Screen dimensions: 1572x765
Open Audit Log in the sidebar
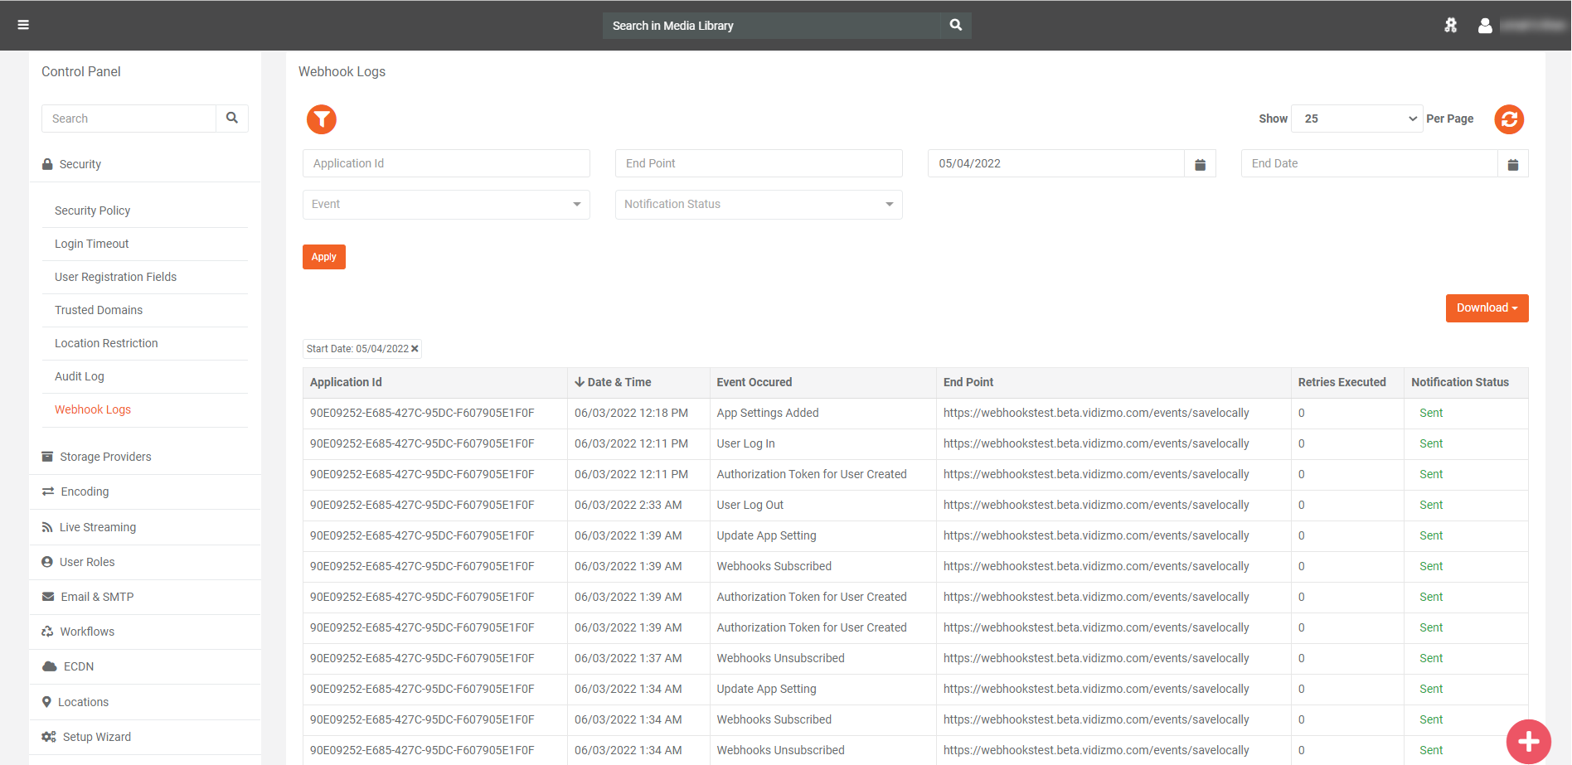coord(80,376)
